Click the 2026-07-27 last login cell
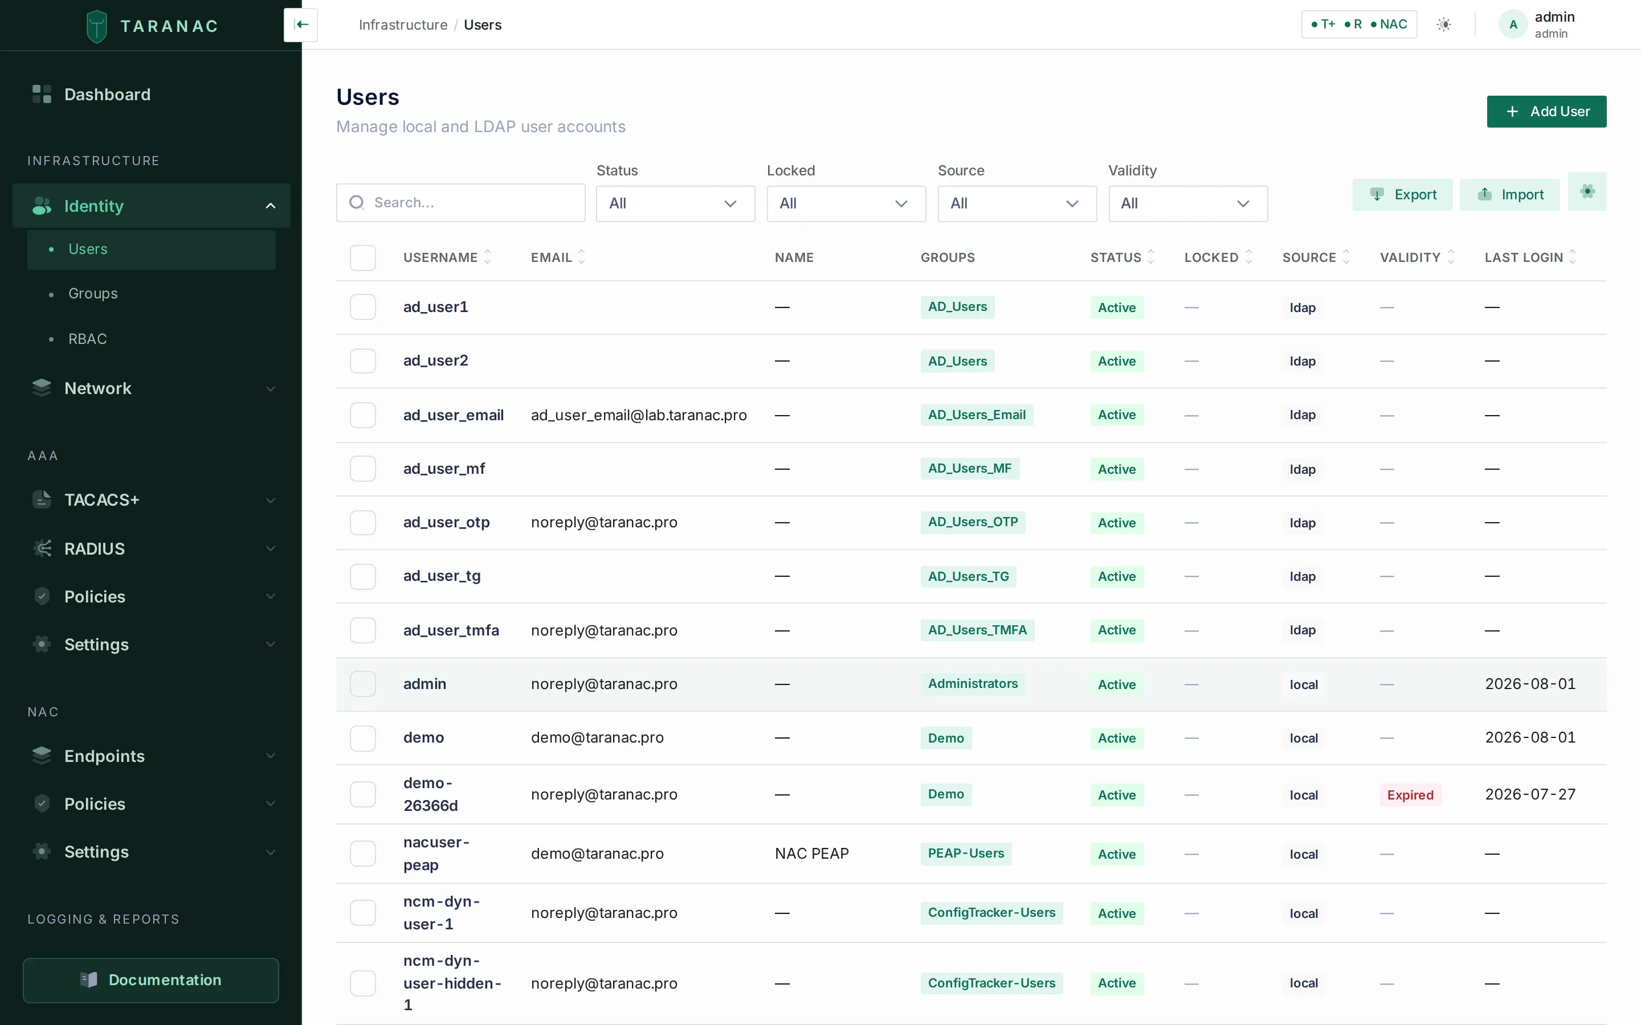The width and height of the screenshot is (1641, 1025). click(x=1530, y=794)
